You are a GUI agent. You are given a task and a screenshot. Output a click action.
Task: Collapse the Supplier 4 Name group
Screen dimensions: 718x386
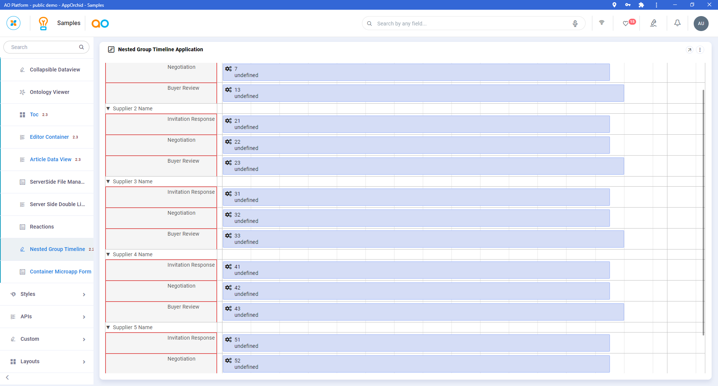[108, 254]
